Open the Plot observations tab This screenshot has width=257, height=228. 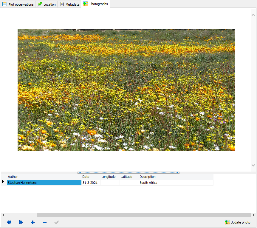tap(18, 4)
